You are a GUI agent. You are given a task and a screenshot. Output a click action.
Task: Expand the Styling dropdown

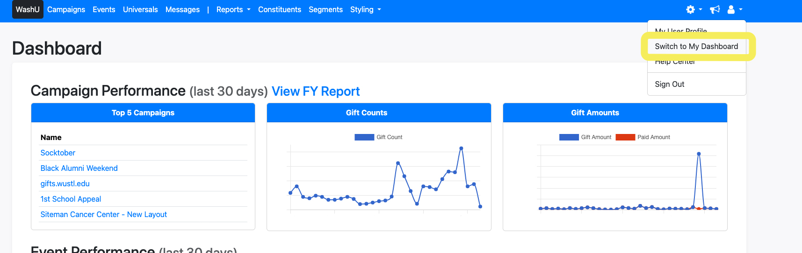coord(366,9)
